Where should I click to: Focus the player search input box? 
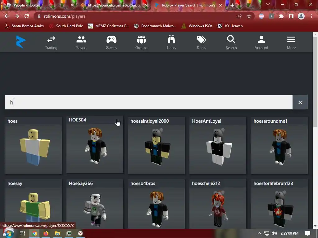tap(149, 102)
